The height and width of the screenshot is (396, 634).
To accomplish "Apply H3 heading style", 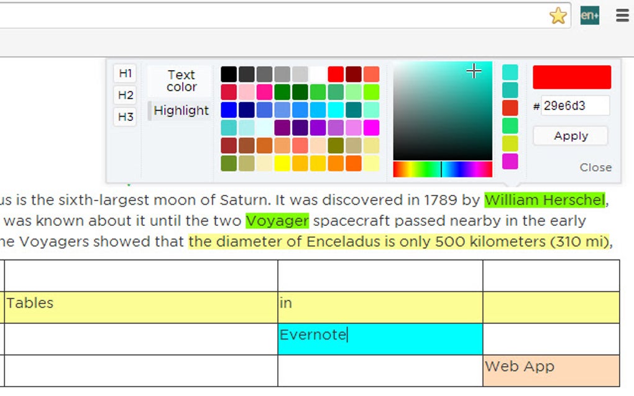I will [124, 117].
